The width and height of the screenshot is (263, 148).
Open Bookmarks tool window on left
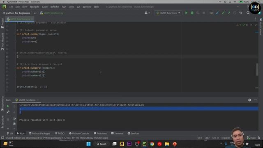point(2,104)
